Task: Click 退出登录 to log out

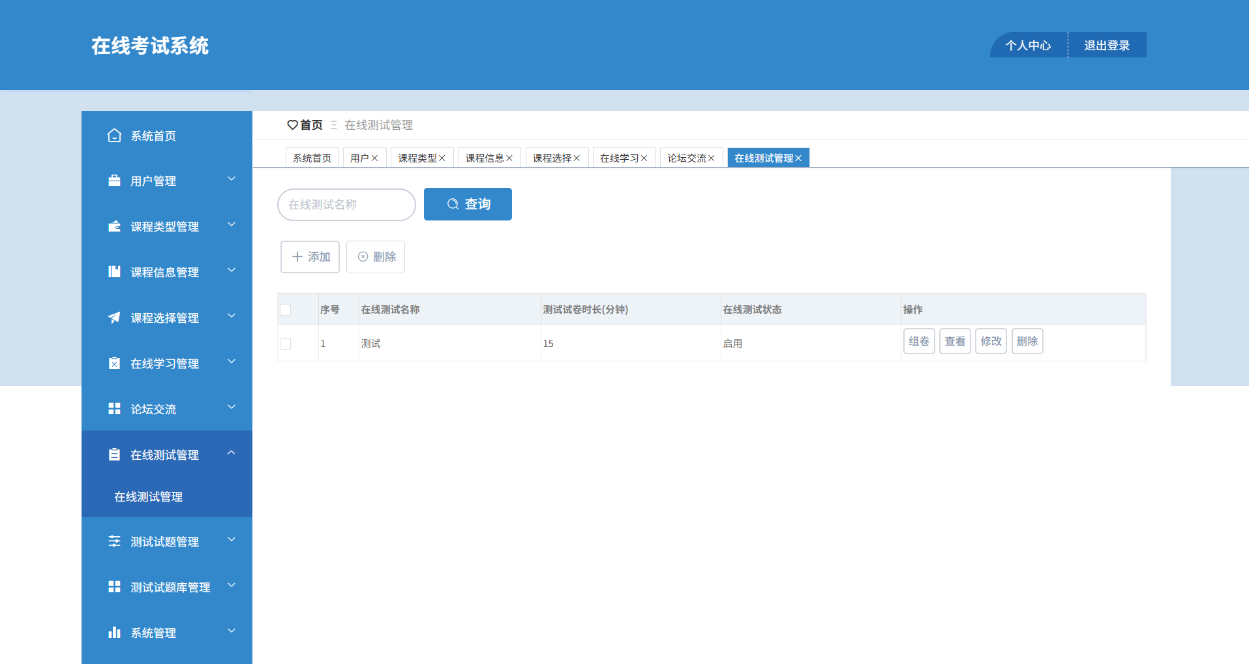Action: click(x=1107, y=45)
